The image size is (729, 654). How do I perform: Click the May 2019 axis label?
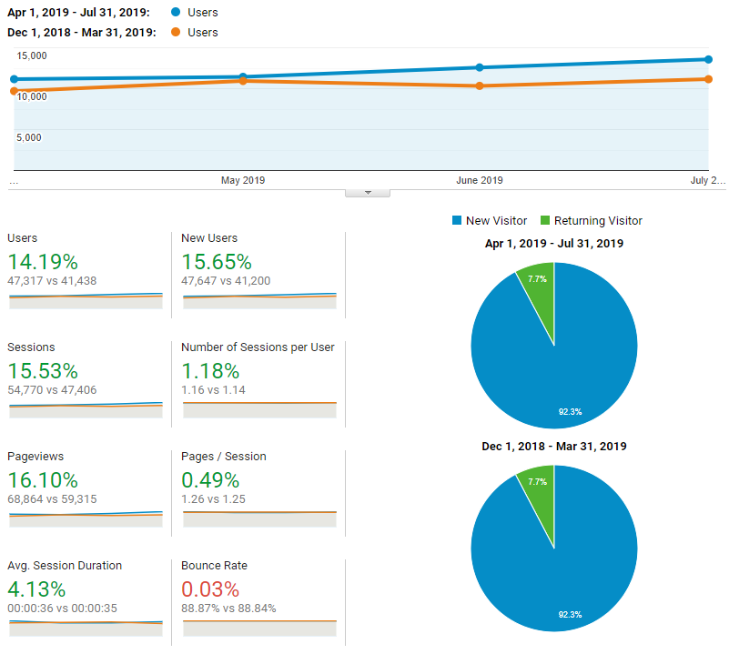pyautogui.click(x=242, y=180)
